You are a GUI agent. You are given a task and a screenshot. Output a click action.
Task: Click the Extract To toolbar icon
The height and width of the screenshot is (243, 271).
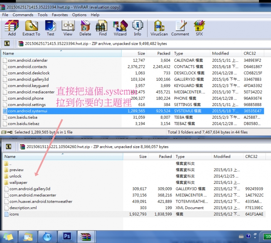coord(31,28)
